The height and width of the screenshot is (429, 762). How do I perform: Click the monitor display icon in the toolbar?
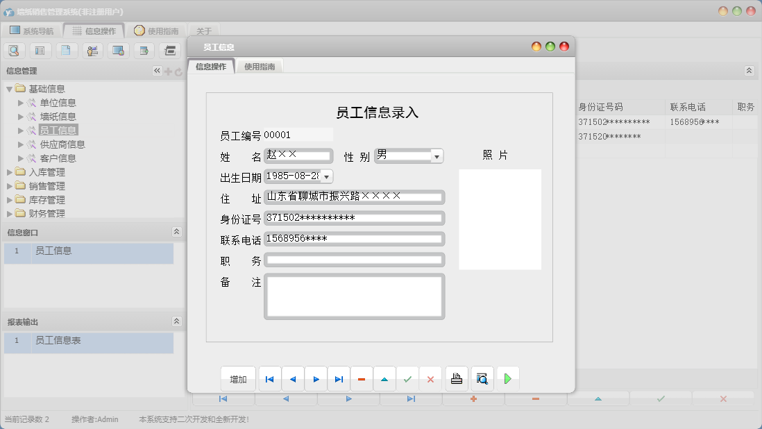pyautogui.click(x=118, y=50)
